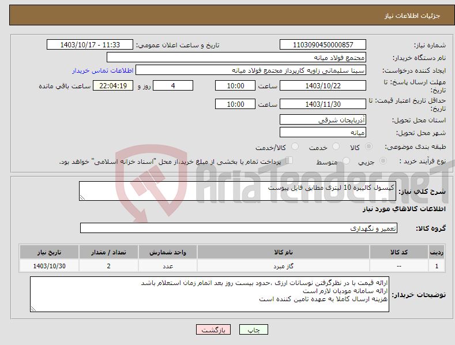Viewport: 455px width, 345px height.
Task: Select the متوسط purchase type radio
Action: pos(346,160)
